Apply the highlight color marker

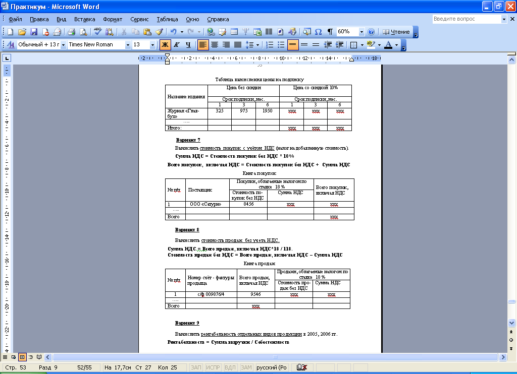[x=371, y=44]
